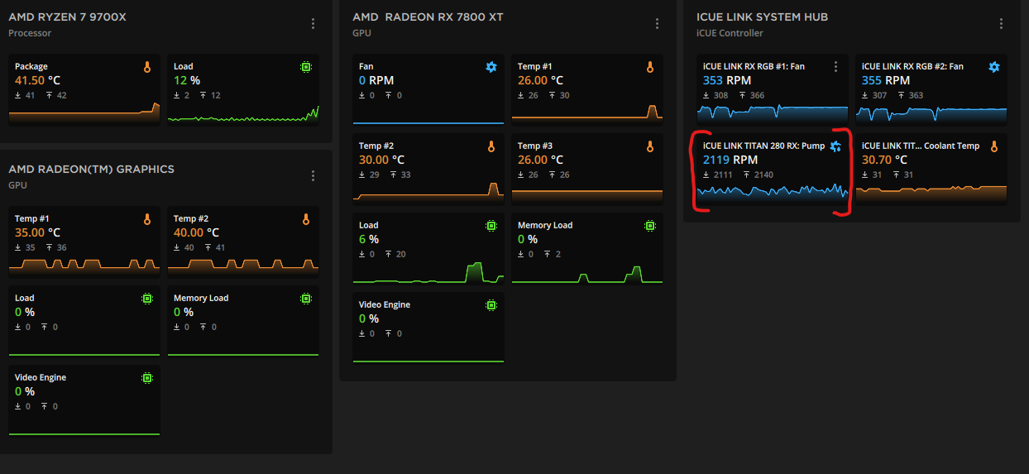Image resolution: width=1029 pixels, height=474 pixels.
Task: Click the AMD RYZEN 7 9700X panel title
Action: tap(67, 17)
